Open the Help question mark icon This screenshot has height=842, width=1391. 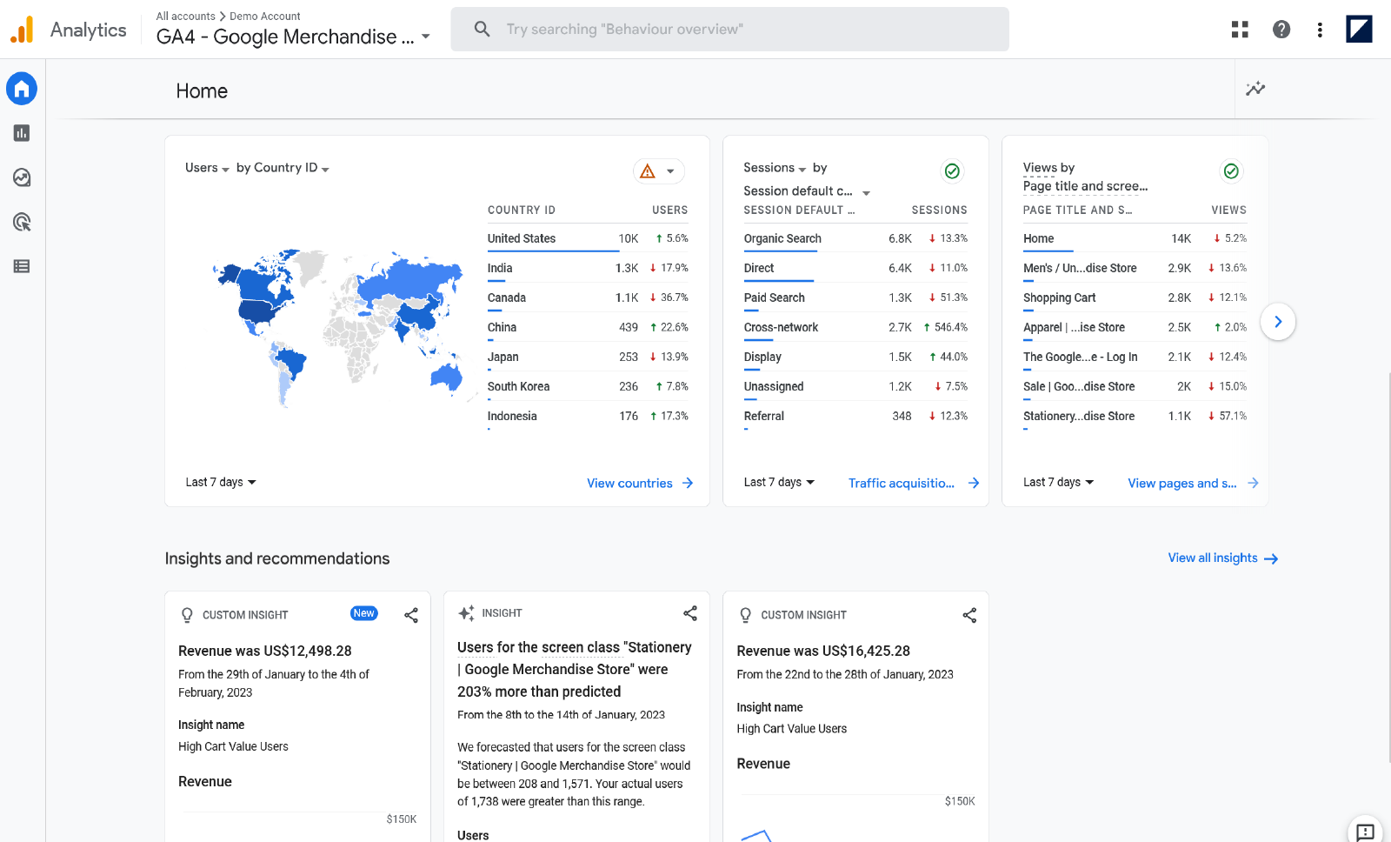coord(1281,30)
